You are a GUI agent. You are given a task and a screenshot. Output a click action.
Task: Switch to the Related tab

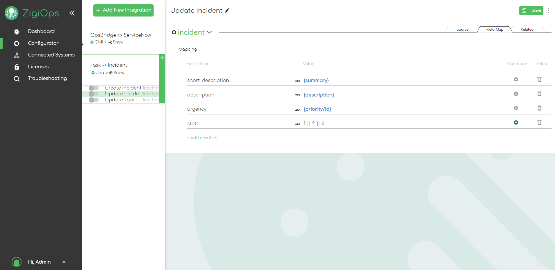coord(527,29)
